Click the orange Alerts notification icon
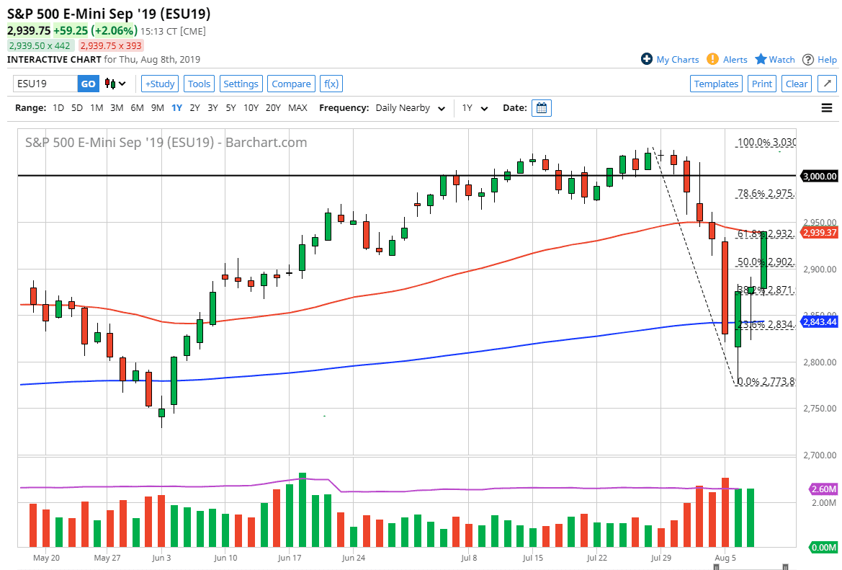 (712, 59)
